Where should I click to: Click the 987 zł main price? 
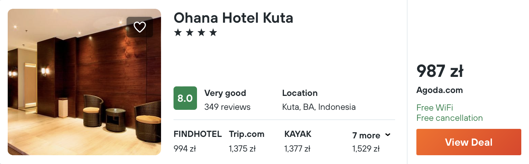pos(439,71)
